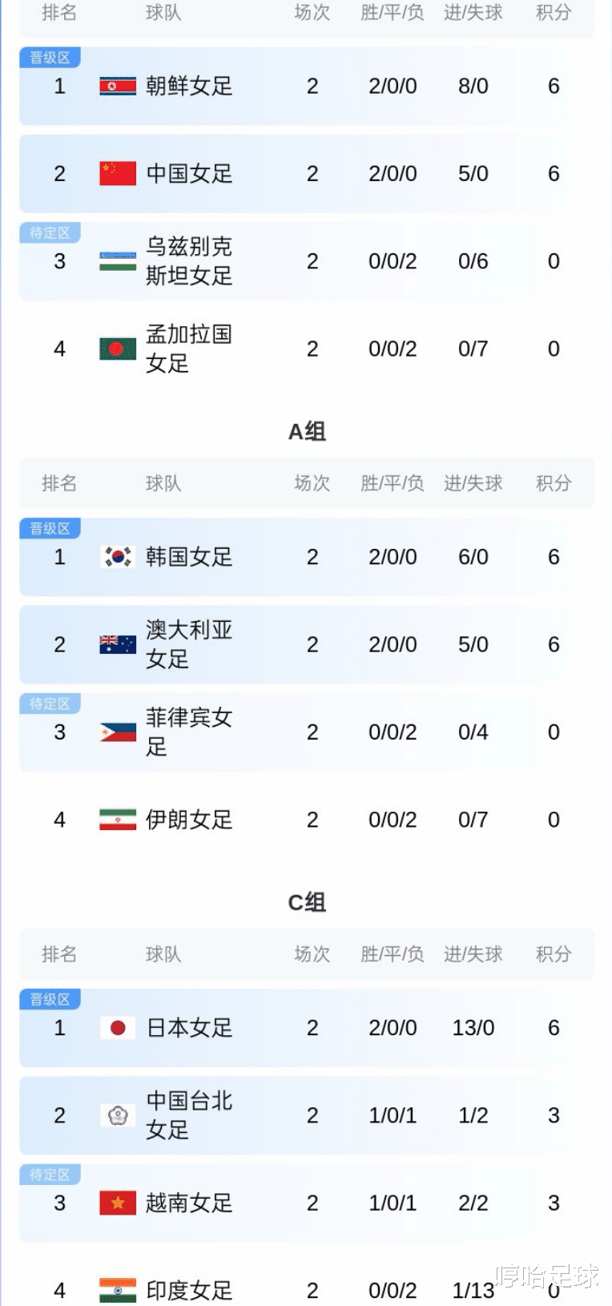Select the 日本女足 team name
Screen dimensions: 612x1306
[x=189, y=1028]
